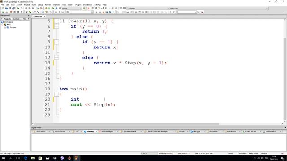
Task: Click the Save all files icon
Action: (13, 8)
